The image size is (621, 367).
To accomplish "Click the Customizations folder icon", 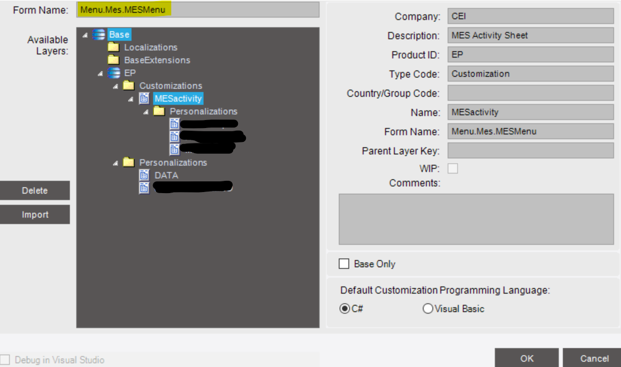I will click(x=129, y=85).
